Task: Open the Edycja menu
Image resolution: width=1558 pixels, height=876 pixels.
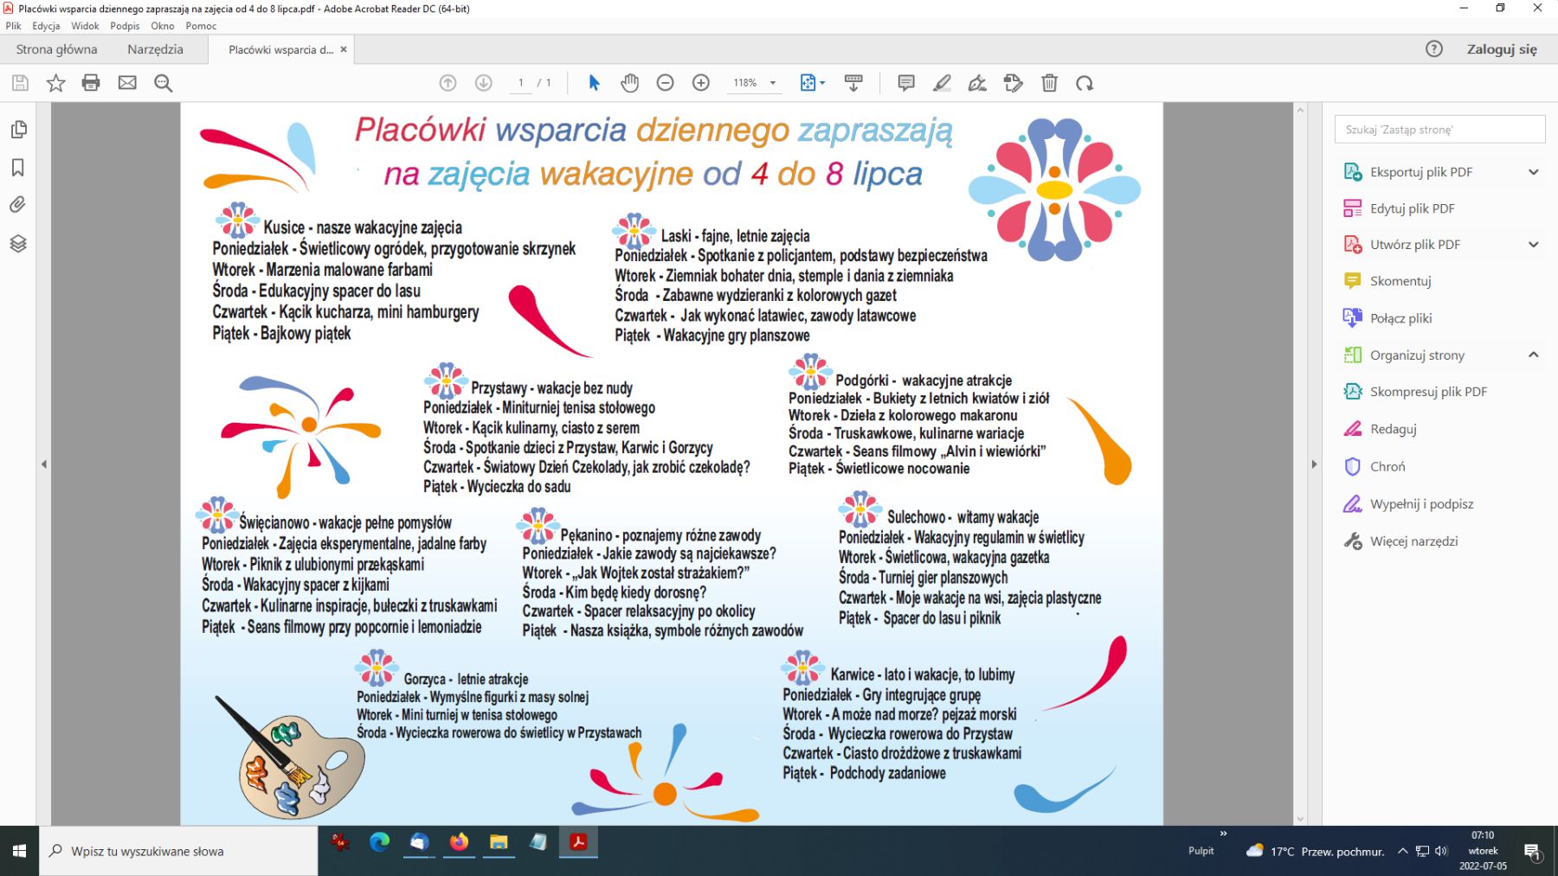Action: (x=46, y=26)
